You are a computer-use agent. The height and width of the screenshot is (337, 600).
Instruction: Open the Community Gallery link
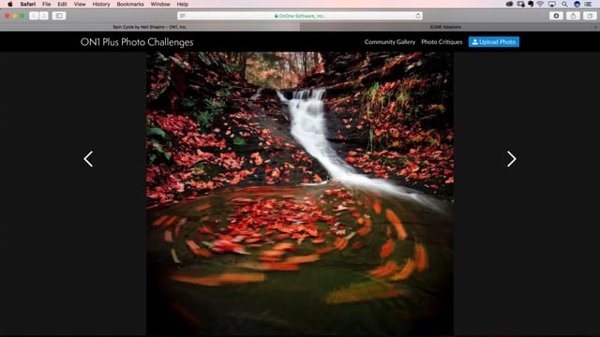pos(390,42)
